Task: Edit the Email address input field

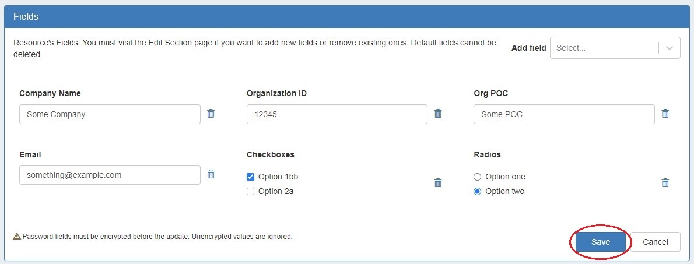Action: click(x=110, y=175)
